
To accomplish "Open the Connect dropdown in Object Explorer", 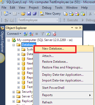I will pos(14,34).
